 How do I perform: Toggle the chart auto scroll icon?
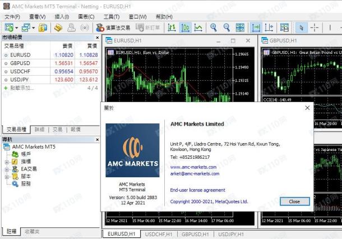point(256,27)
